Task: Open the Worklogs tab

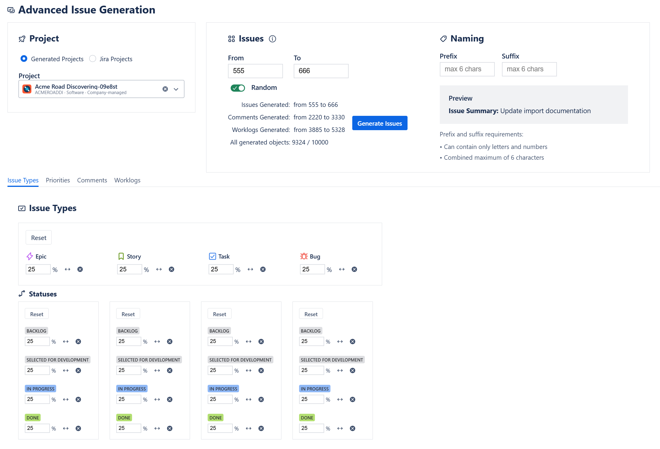Action: pyautogui.click(x=127, y=180)
